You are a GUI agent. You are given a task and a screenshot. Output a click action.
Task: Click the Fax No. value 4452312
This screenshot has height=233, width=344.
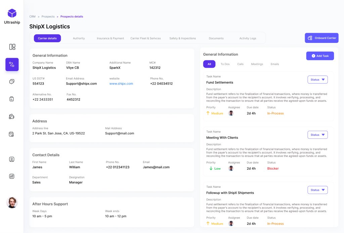click(x=74, y=100)
